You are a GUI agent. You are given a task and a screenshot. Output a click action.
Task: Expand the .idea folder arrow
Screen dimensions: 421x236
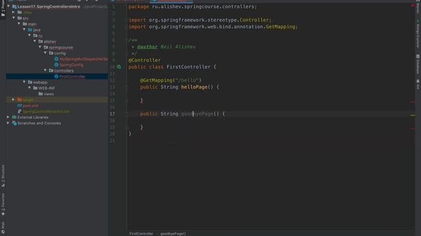point(13,12)
